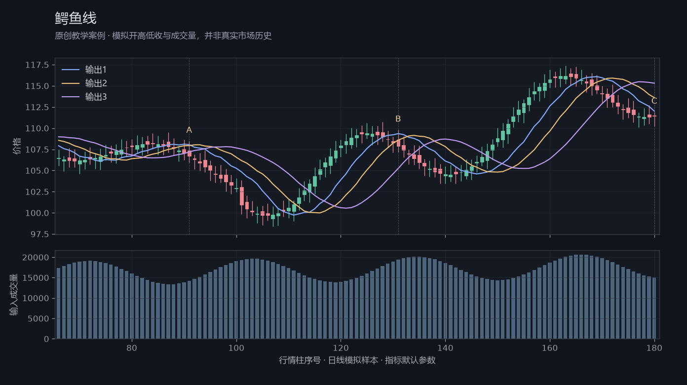Image resolution: width=687 pixels, height=385 pixels.
Task: Click marker label B on the price chart
Action: pos(398,119)
